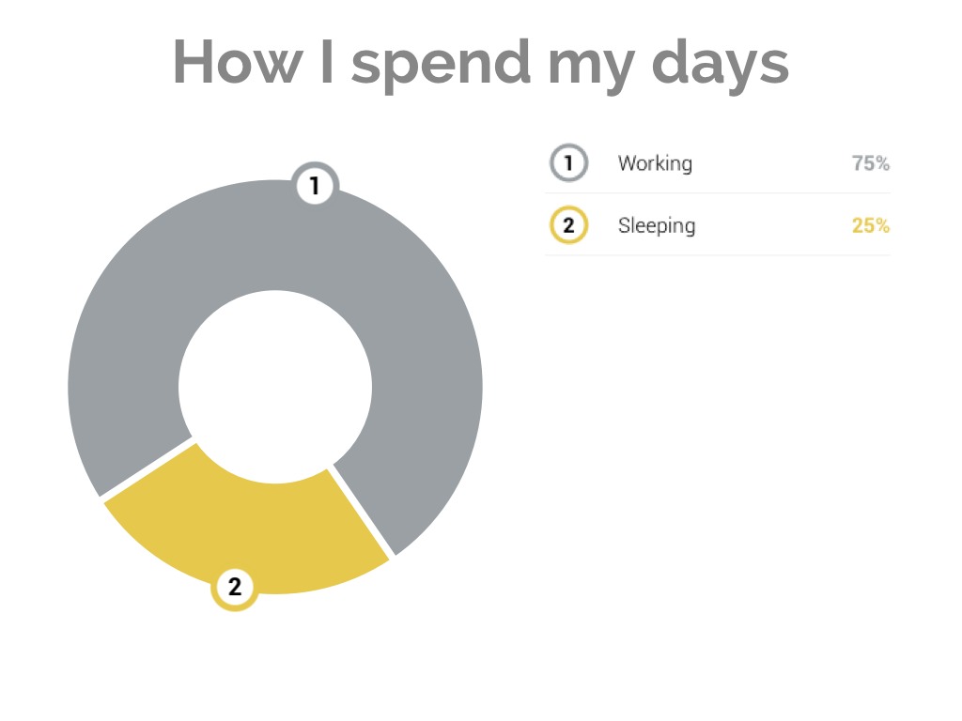Click the letter "I" in the title
The width and height of the screenshot is (962, 721).
[327, 62]
